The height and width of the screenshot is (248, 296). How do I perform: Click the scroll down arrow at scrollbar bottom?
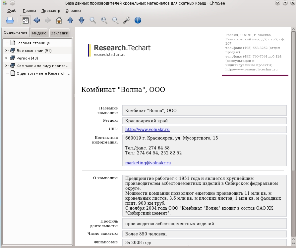coord(293,243)
